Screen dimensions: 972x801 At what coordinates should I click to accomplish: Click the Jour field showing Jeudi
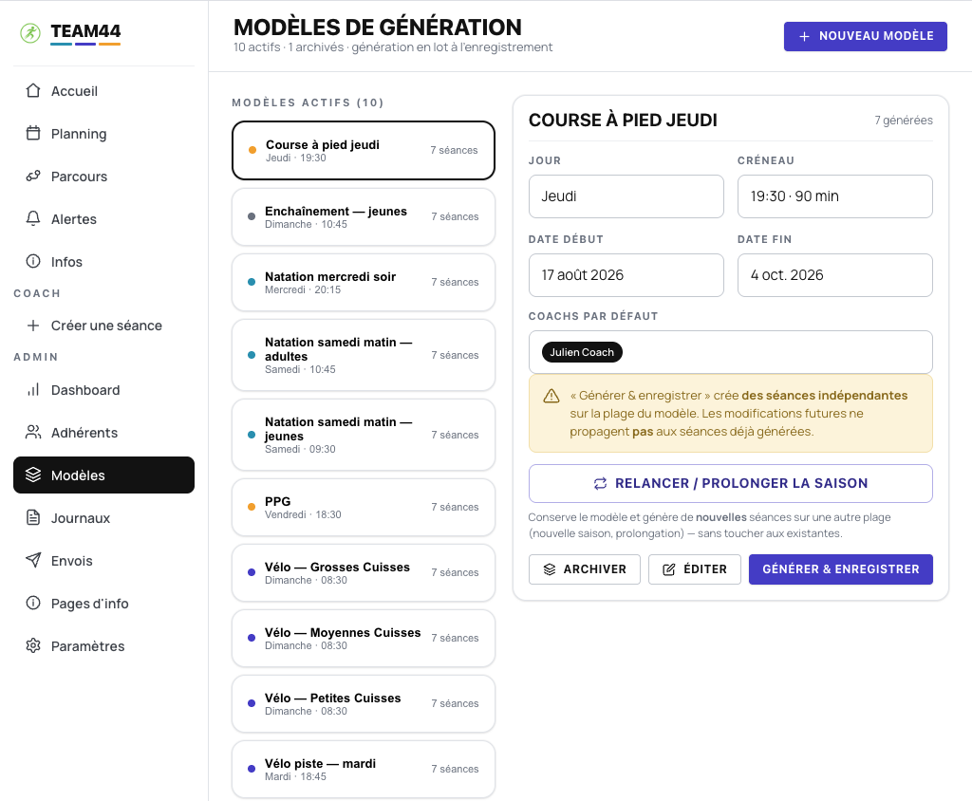626,196
